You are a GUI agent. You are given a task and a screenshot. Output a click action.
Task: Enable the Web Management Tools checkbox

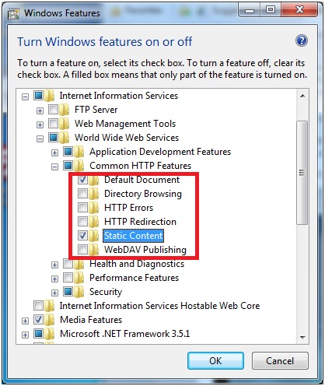coord(53,124)
